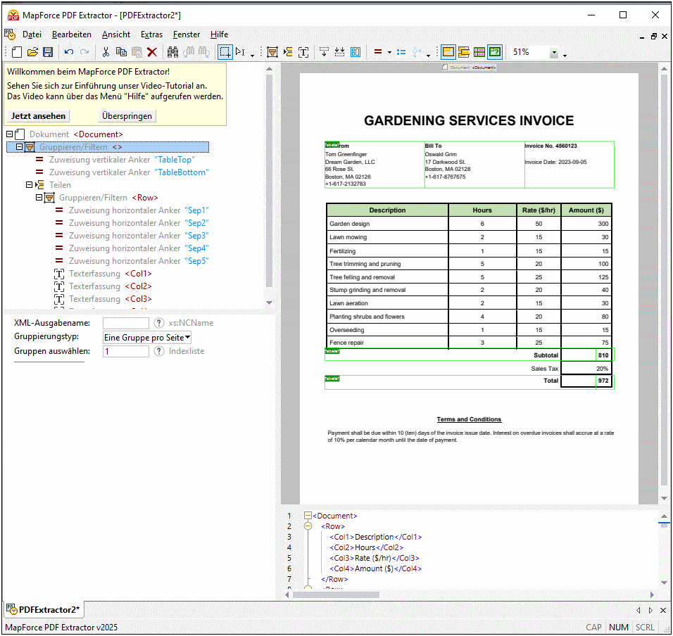Screen dimensions: 673x636
Task: Click the Paste clipboard icon
Action: pyautogui.click(x=137, y=52)
